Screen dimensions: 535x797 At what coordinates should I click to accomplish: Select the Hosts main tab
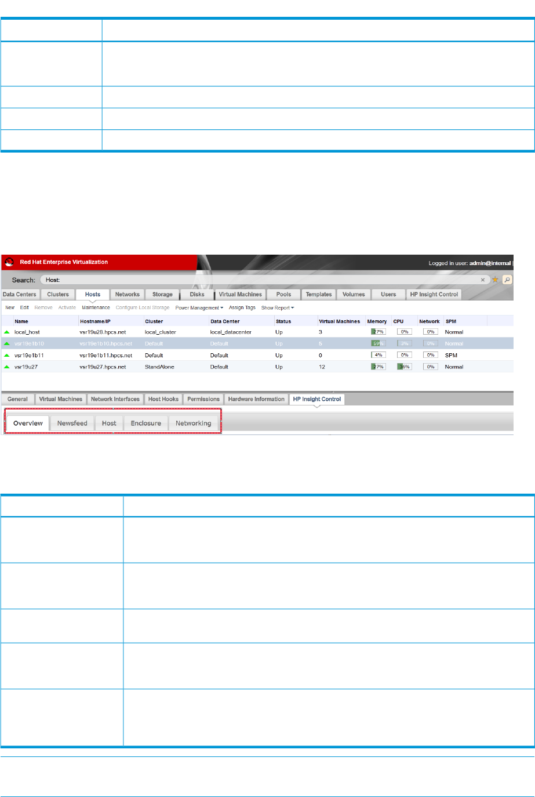(93, 295)
